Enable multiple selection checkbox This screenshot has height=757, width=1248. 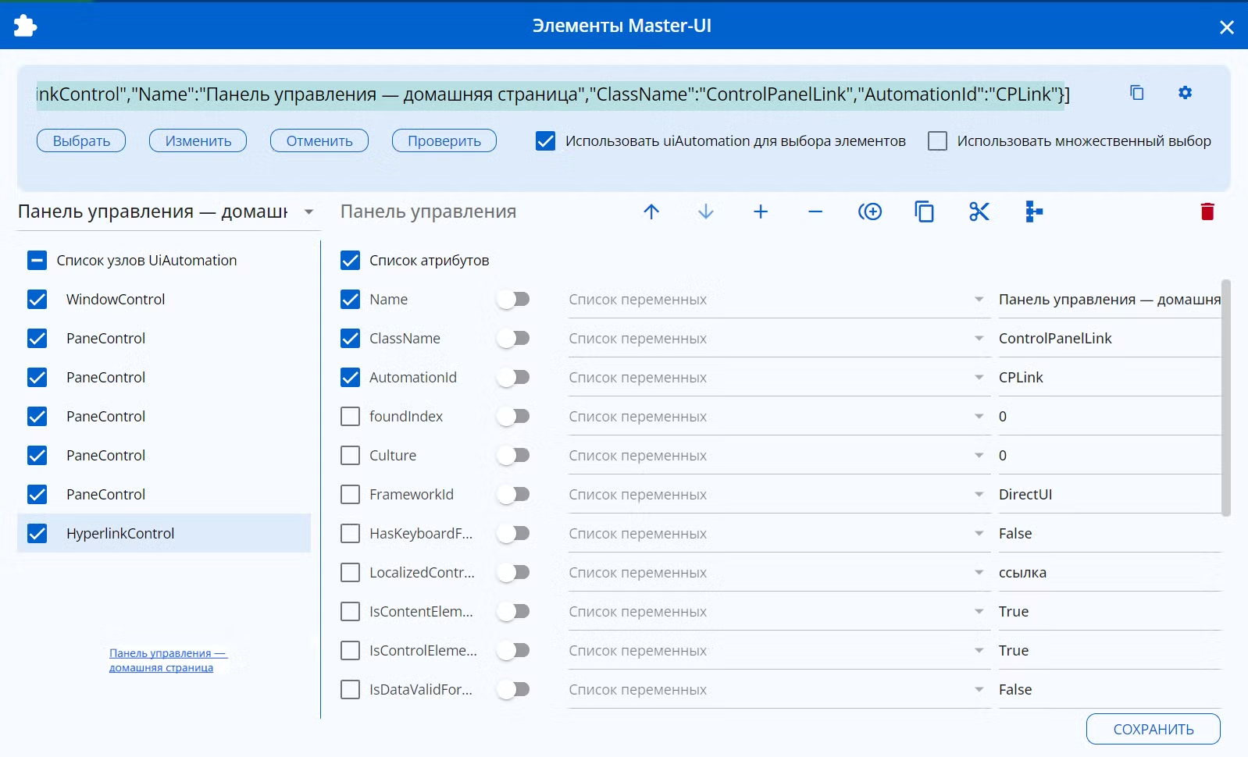point(937,141)
